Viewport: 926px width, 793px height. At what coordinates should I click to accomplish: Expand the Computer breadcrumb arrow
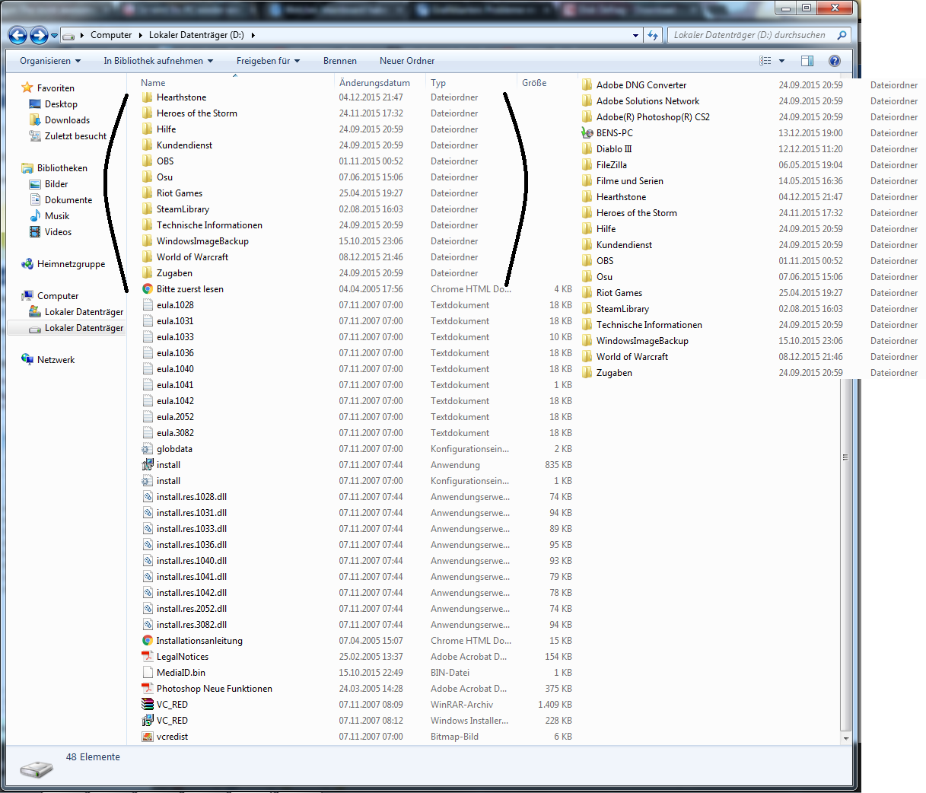click(140, 35)
